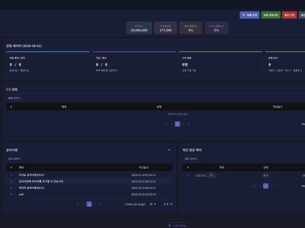Sort 공지사항 table by 작성일시 header
This screenshot has width=305, height=228.
coord(143,168)
